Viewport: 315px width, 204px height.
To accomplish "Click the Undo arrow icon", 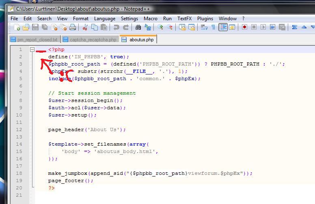I will [117, 27].
